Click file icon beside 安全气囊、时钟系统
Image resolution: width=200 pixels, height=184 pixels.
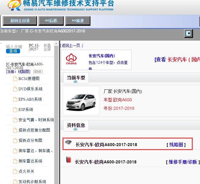coord(15,120)
